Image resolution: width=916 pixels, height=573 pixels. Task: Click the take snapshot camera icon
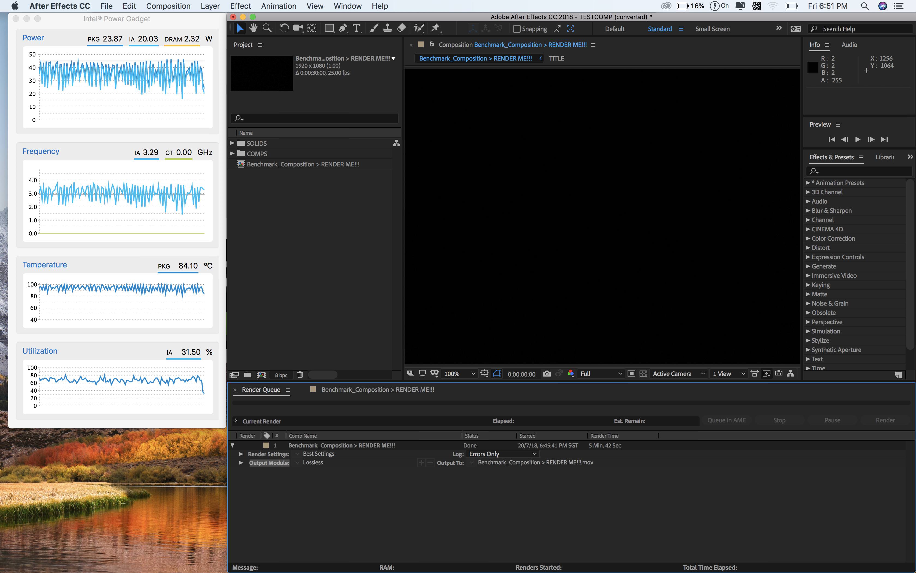pyautogui.click(x=546, y=374)
